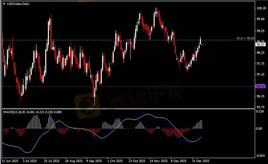Click the 11 Jun 2025 date label

point(10,161)
